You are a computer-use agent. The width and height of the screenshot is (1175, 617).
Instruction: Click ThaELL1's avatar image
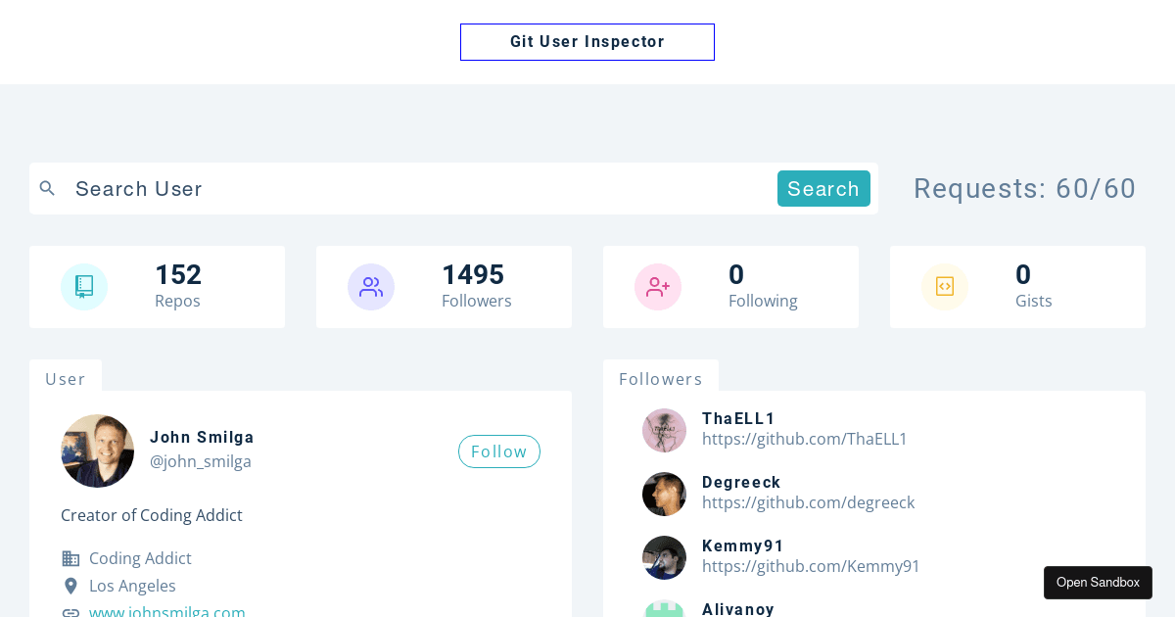click(x=664, y=430)
